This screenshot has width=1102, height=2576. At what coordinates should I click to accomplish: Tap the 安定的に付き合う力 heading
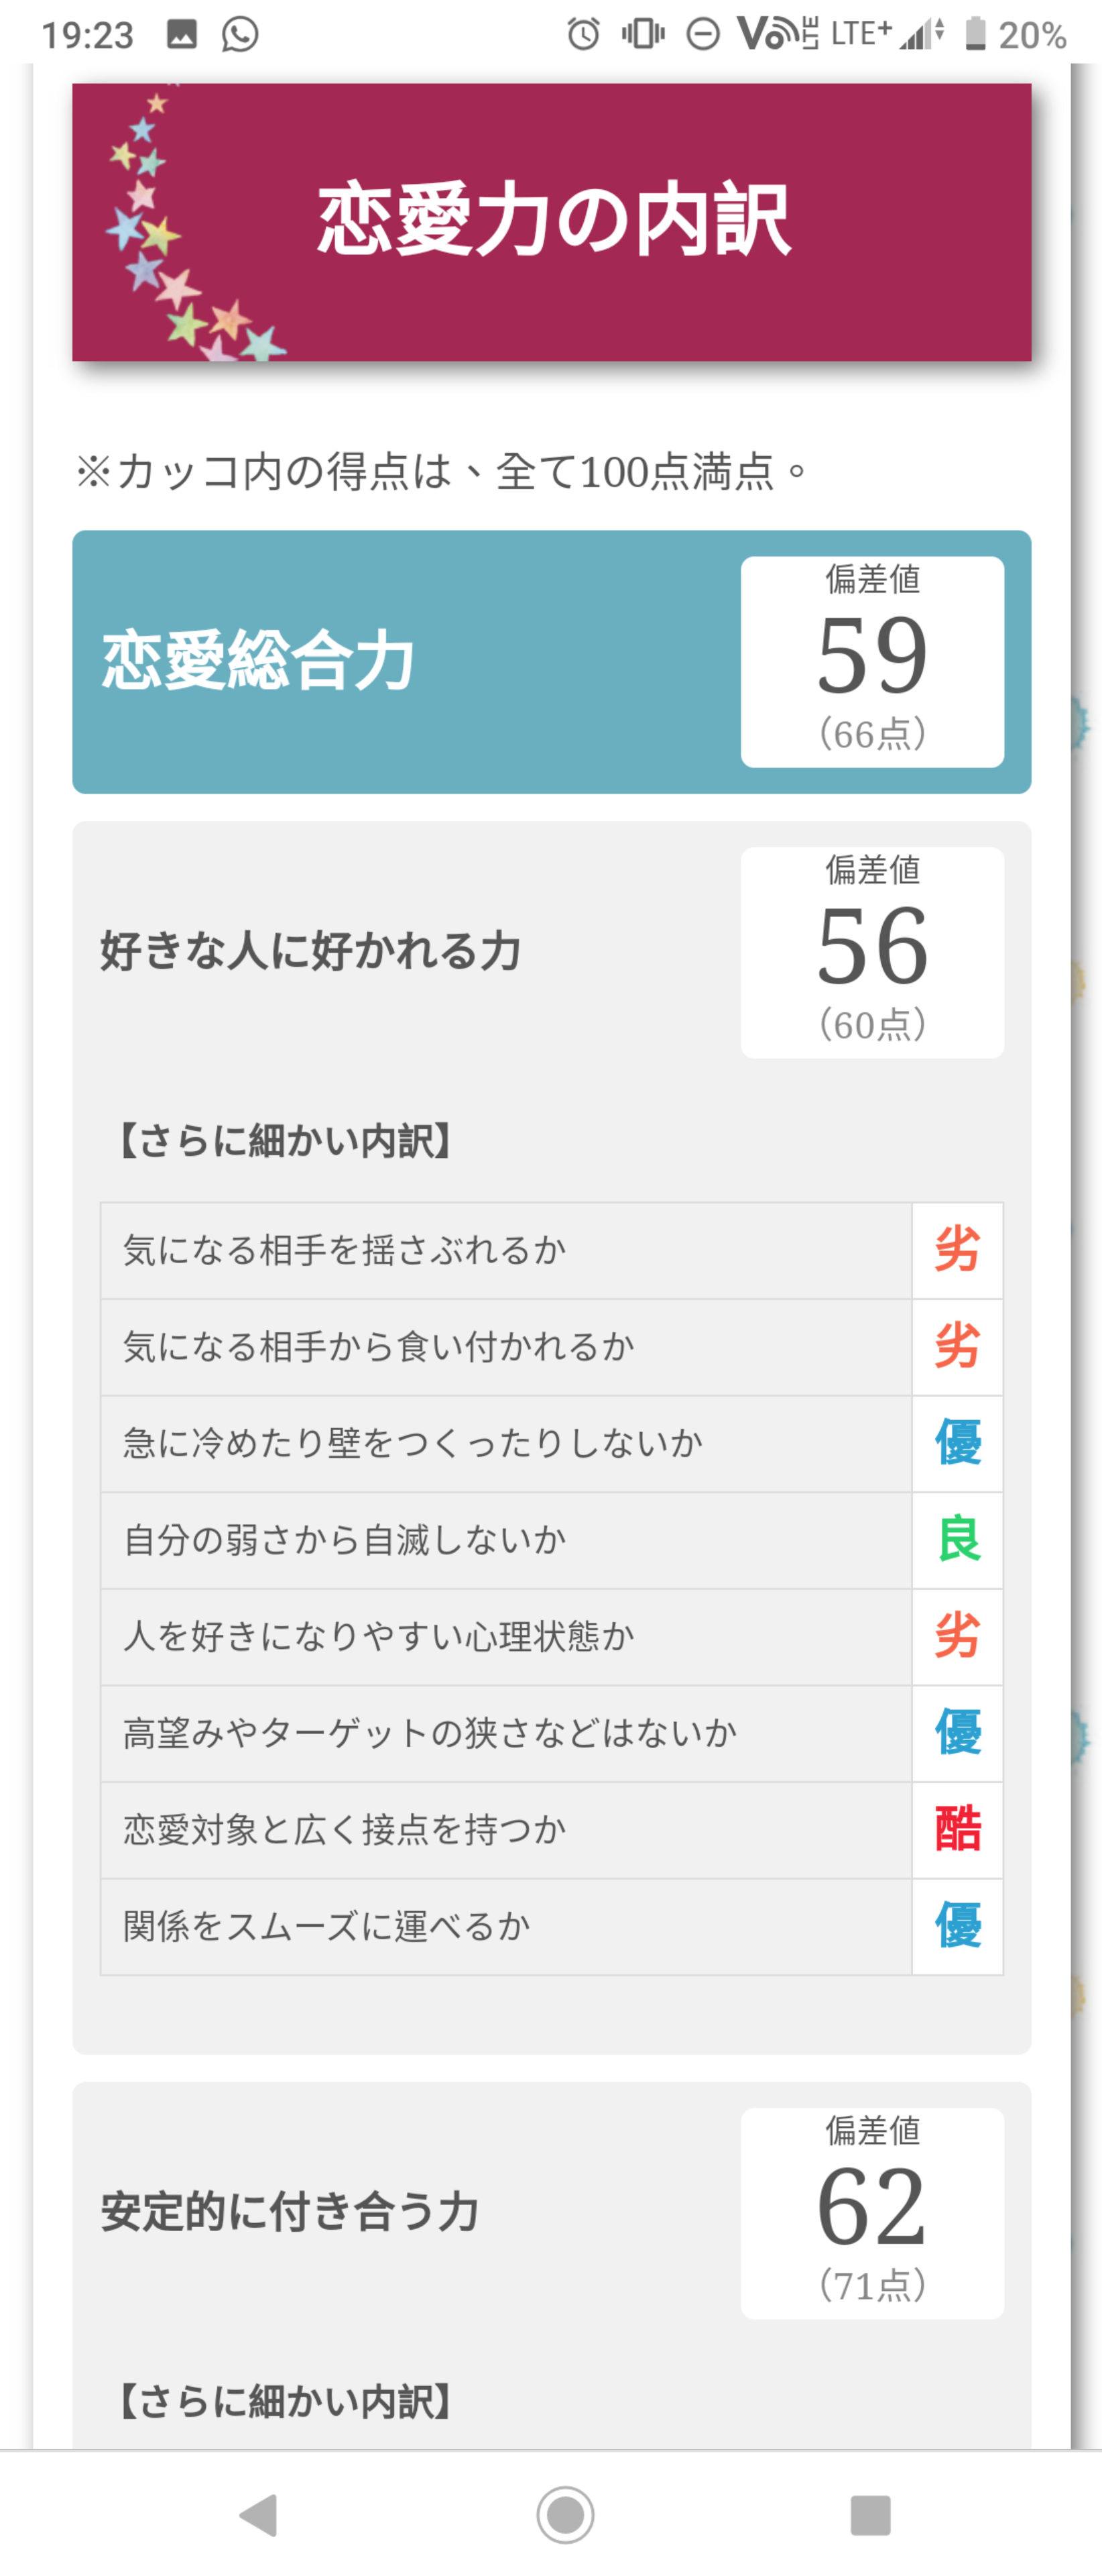[x=290, y=2210]
